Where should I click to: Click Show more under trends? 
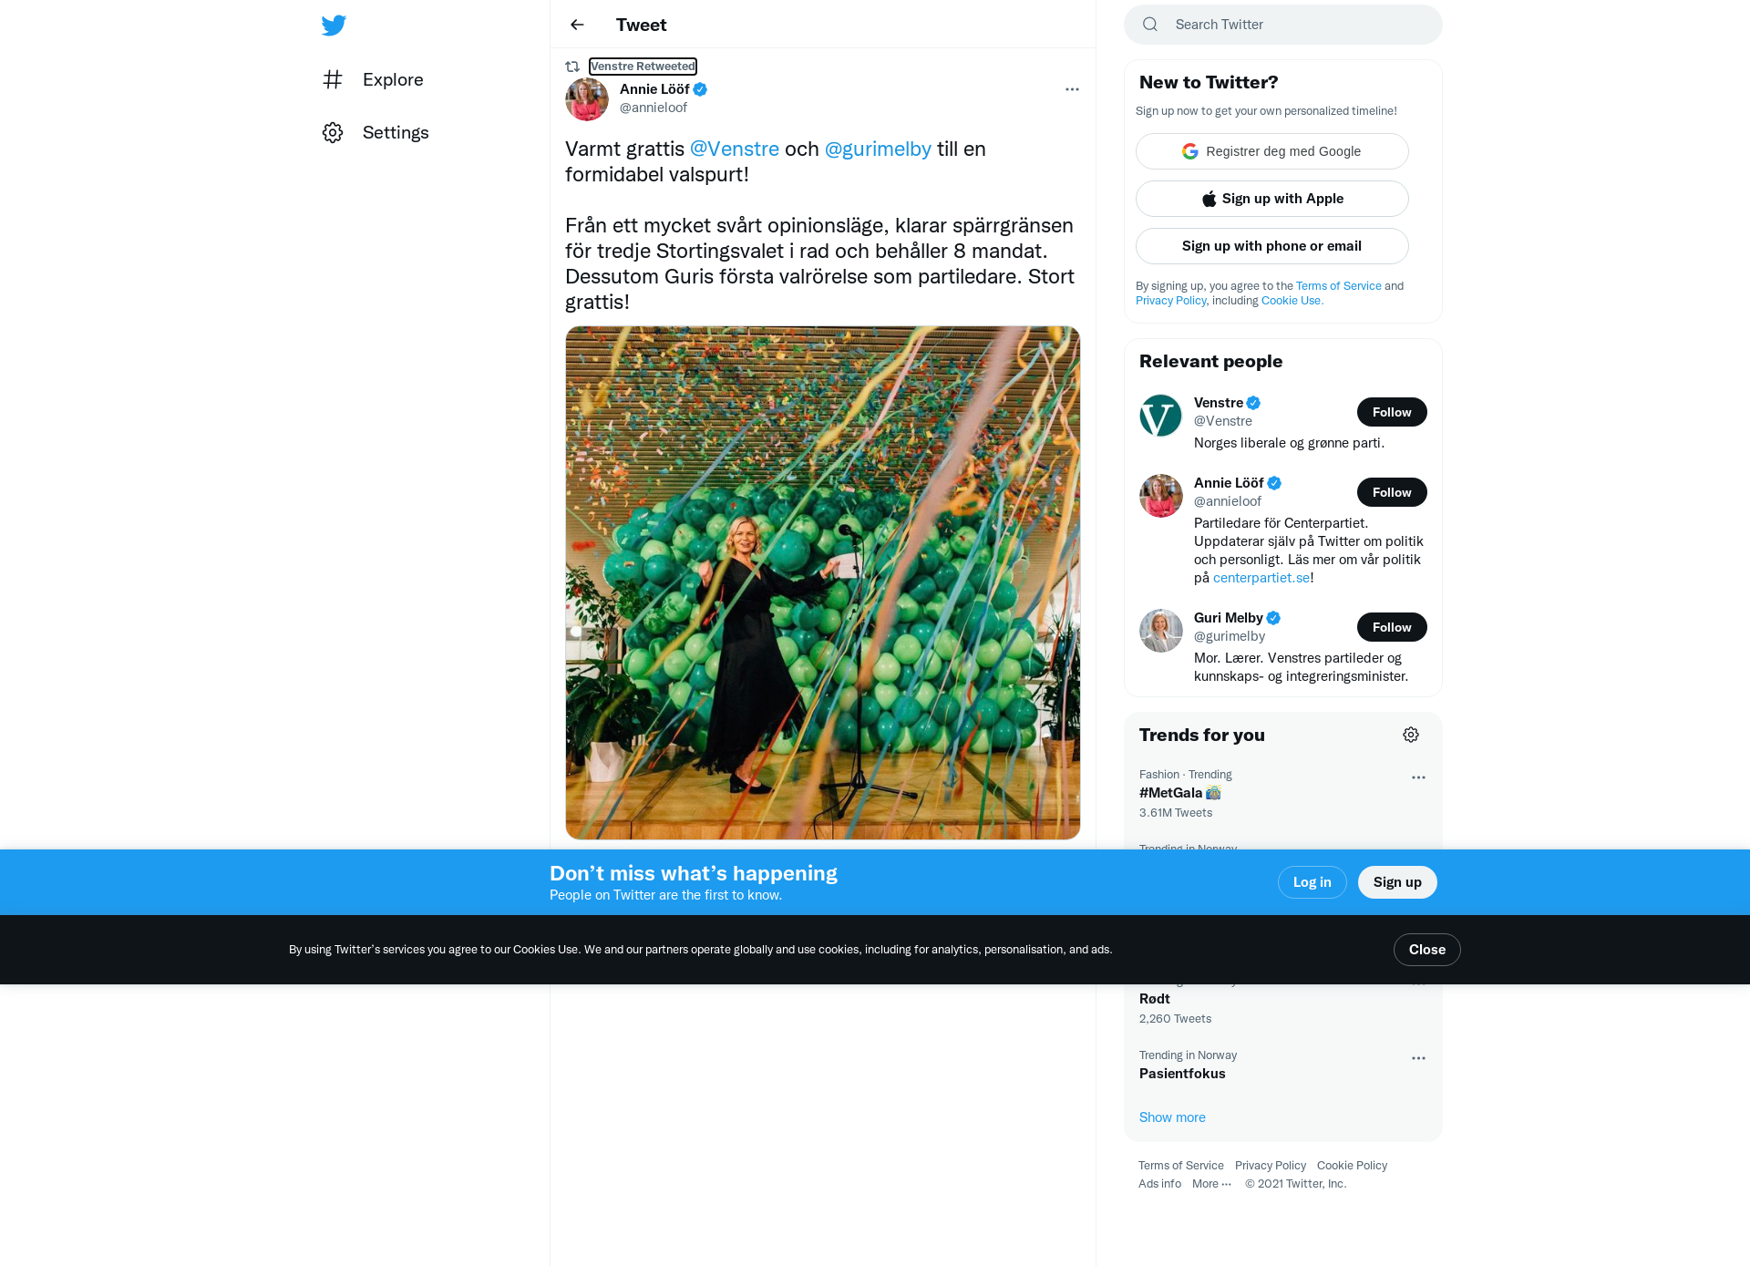point(1172,1117)
